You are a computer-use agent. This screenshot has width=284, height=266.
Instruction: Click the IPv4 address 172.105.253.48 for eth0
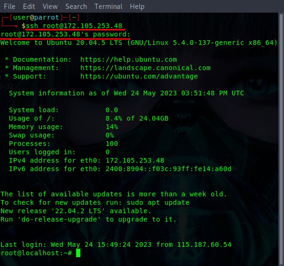pos(135,160)
